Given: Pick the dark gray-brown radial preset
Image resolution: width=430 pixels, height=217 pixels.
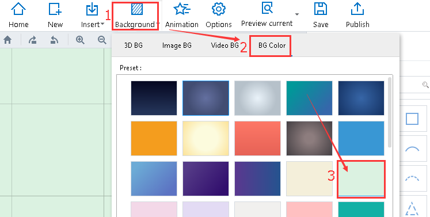Looking at the screenshot, I should click(x=309, y=138).
